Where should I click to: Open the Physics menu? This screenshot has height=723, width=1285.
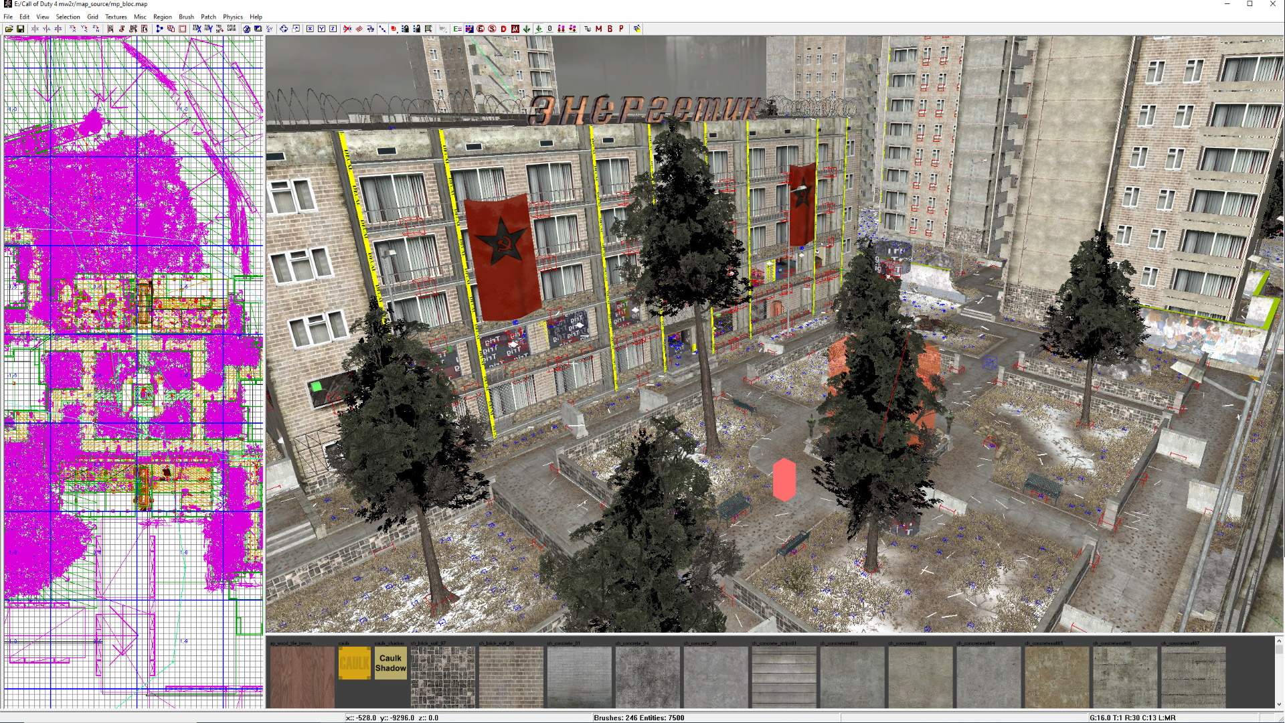pyautogui.click(x=233, y=17)
